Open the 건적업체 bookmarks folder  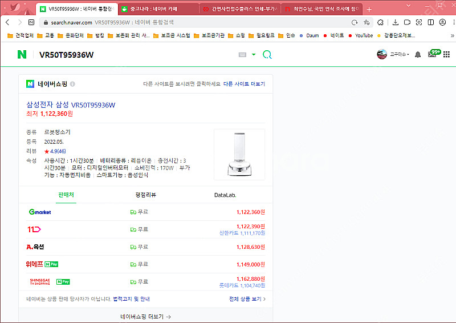click(x=21, y=35)
